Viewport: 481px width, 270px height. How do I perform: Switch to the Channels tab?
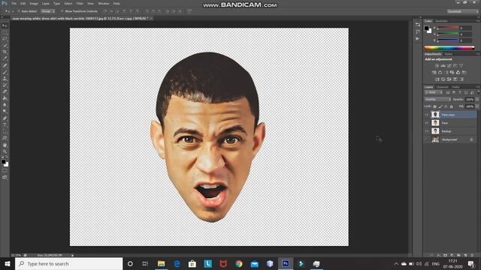442,87
